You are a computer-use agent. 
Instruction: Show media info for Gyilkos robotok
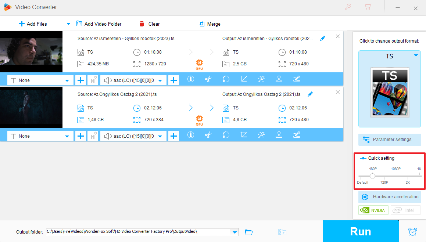(x=191, y=79)
